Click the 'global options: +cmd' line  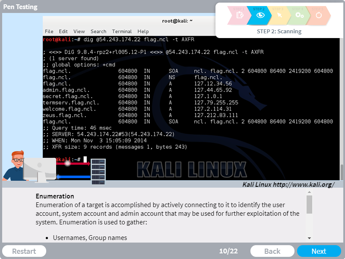click(79, 65)
